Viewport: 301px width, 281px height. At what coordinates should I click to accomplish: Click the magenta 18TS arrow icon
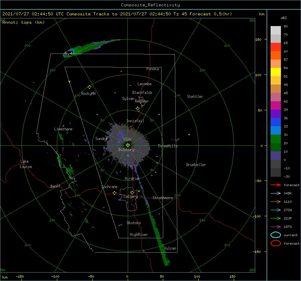[x=276, y=227]
